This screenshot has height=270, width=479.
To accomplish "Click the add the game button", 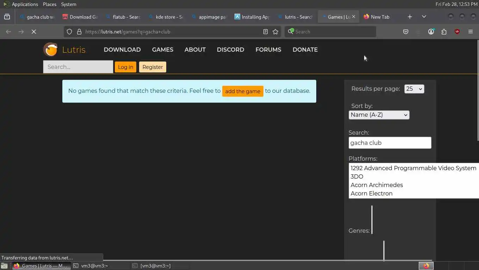I will 243,91.
